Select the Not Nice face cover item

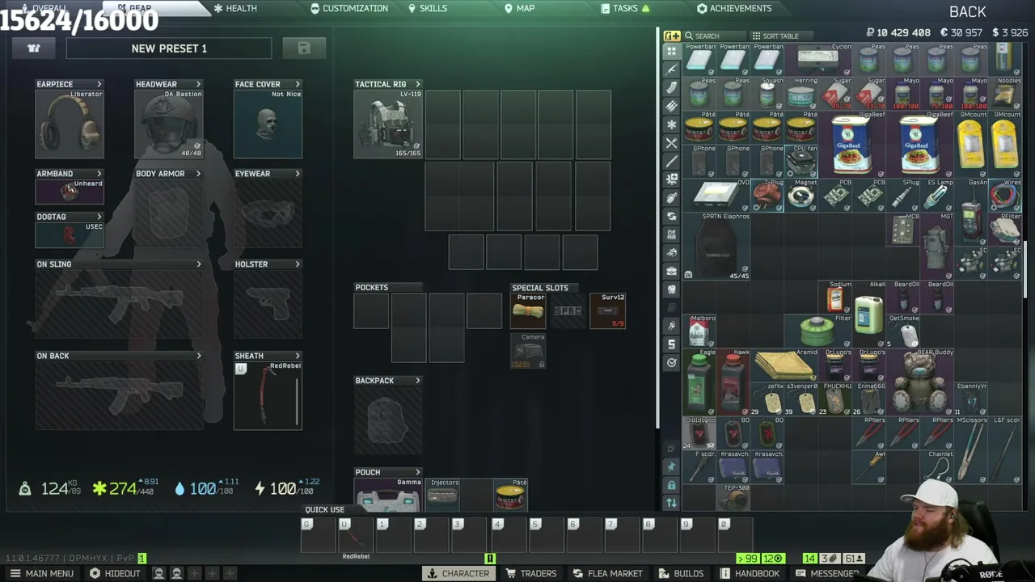pyautogui.click(x=268, y=124)
